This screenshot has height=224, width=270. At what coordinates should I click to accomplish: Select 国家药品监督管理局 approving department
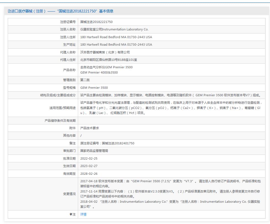(94, 151)
